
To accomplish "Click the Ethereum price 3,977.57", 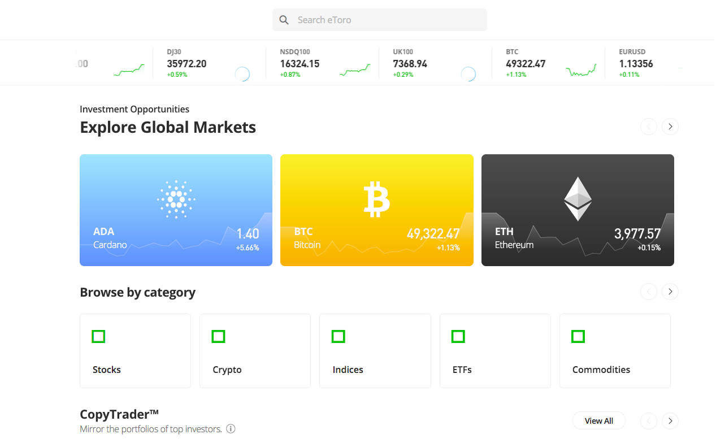I will pos(637,233).
